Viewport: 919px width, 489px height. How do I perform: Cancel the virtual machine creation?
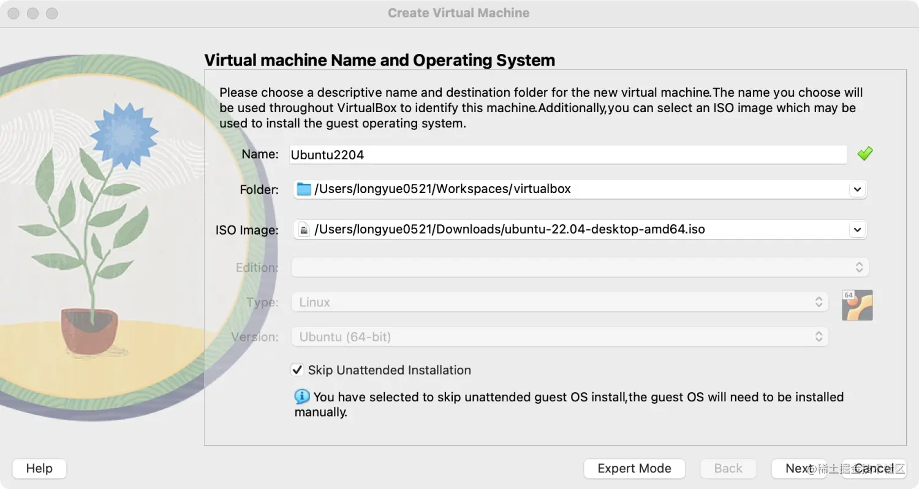874,469
